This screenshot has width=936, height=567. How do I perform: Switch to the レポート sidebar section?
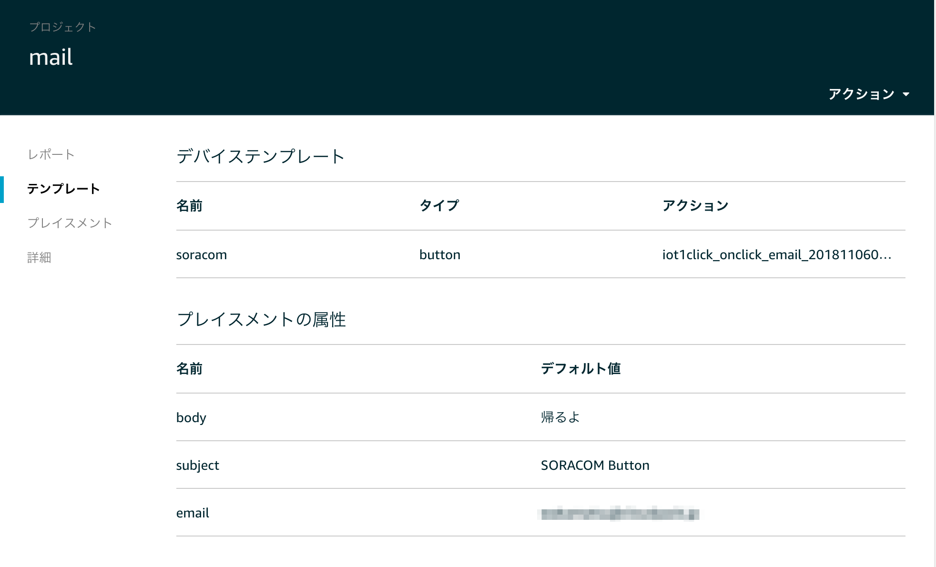(51, 154)
